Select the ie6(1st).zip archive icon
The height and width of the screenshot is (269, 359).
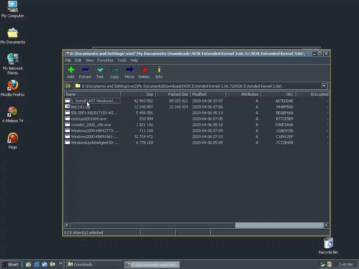click(68, 106)
